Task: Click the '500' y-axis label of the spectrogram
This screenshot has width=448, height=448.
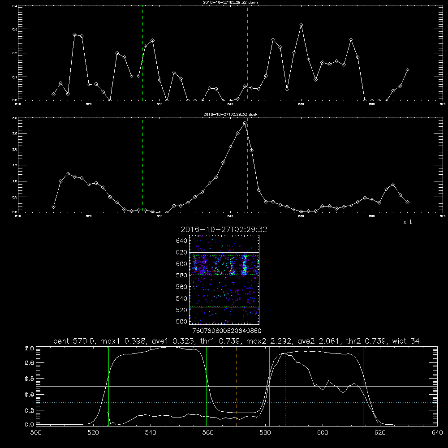Action: (182, 322)
